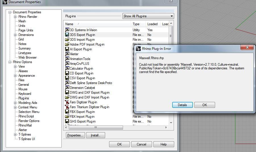Screen dimensions: 256x152
Task: Click the CD Export Plug-in icon
Action: pos(67,73)
